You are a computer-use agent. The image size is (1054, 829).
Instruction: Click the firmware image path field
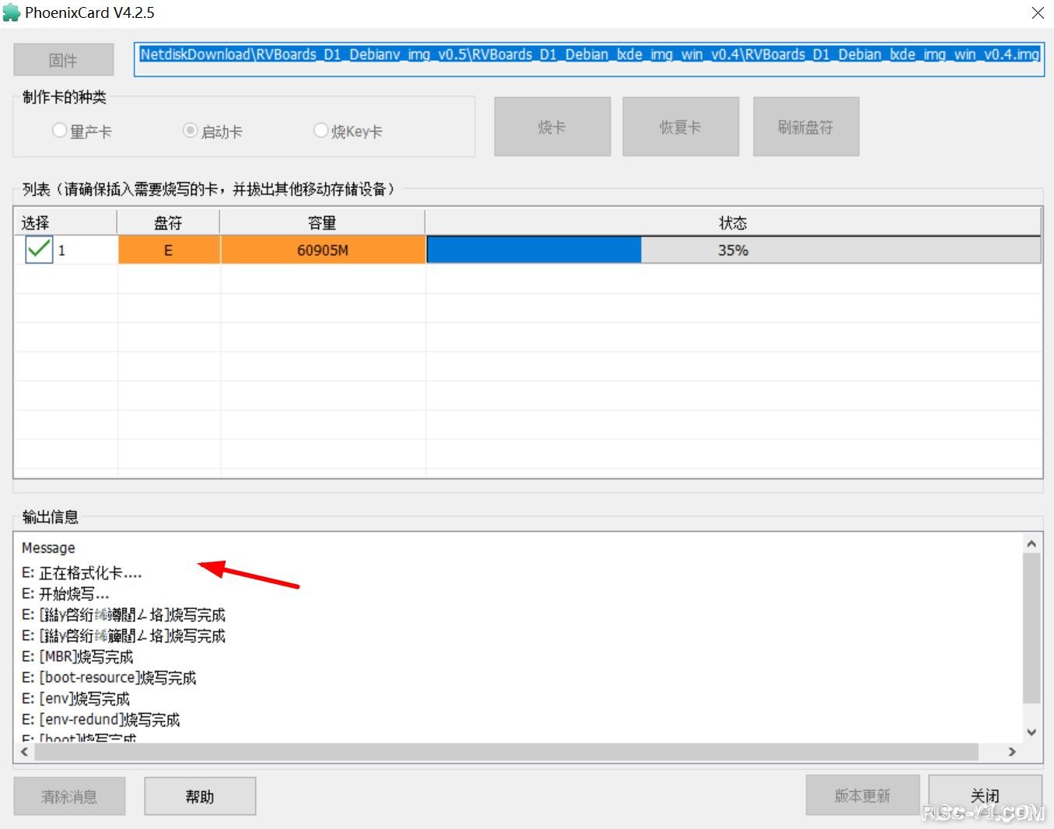tap(589, 59)
